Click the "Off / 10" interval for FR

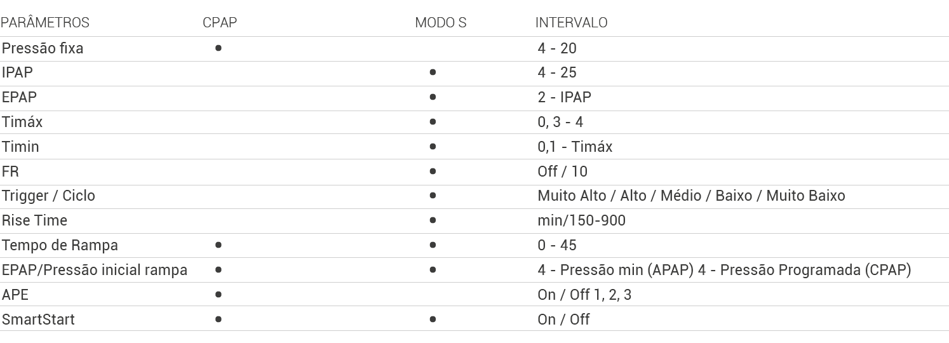tap(562, 171)
